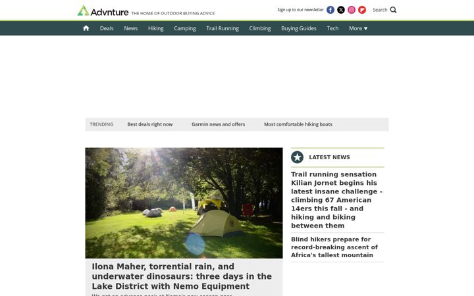474x296 pixels.
Task: Click the Search text field
Action: coord(380,10)
